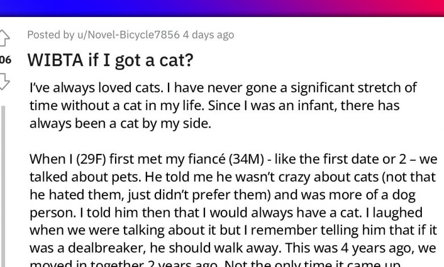Image resolution: width=444 pixels, height=267 pixels.
Task: Click the word "pets" in second paragraph
Action: coord(122,177)
